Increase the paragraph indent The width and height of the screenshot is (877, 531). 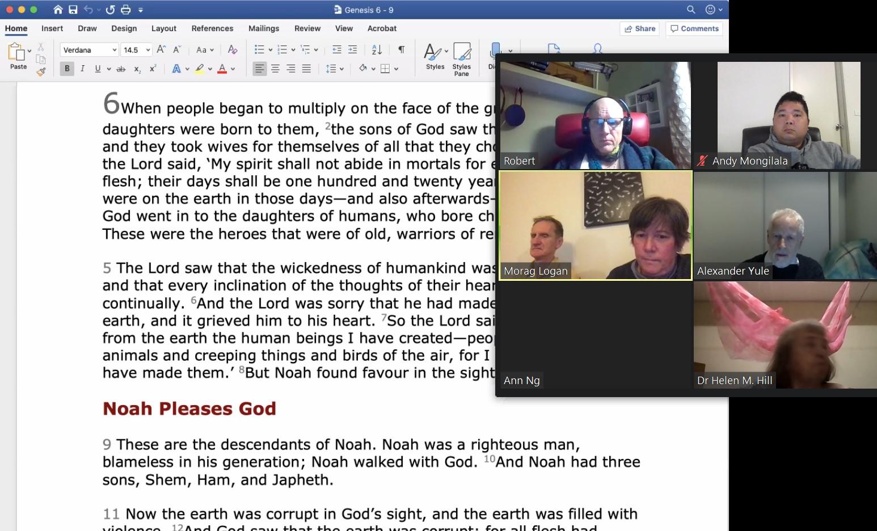[353, 50]
